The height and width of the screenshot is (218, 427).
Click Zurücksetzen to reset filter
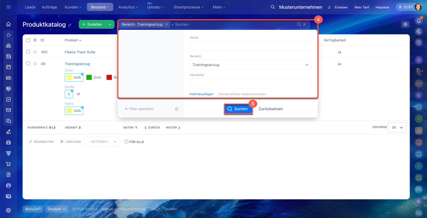point(271,109)
